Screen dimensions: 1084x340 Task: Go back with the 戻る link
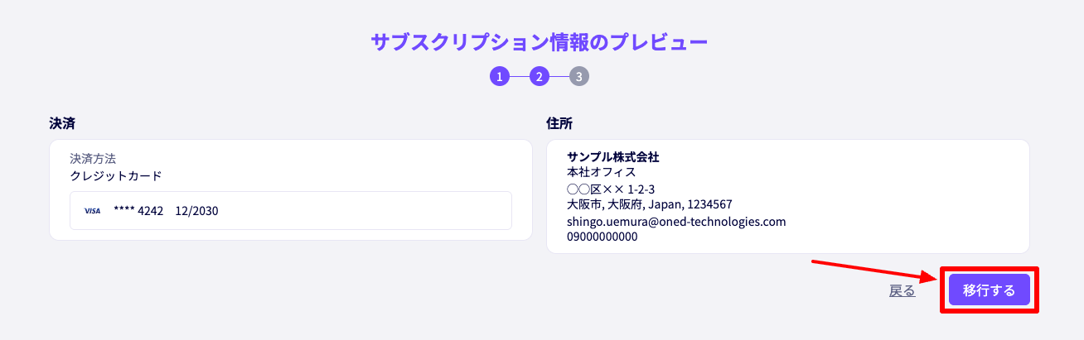tap(903, 290)
